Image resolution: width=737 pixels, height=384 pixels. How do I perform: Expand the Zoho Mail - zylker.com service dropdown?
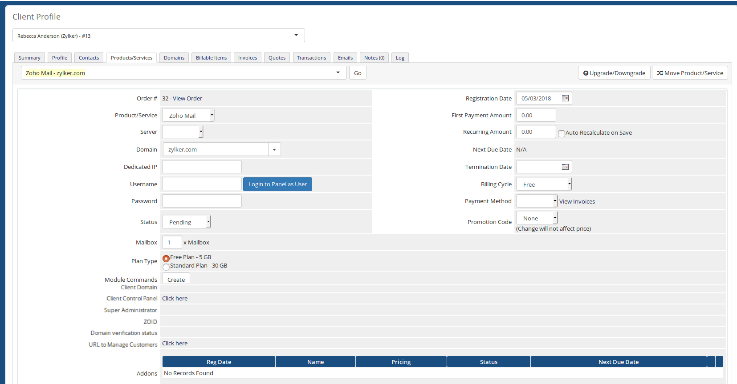click(x=183, y=73)
